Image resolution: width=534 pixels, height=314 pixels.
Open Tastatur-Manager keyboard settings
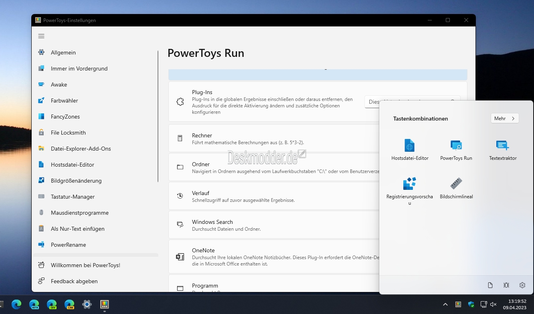[x=96, y=197]
